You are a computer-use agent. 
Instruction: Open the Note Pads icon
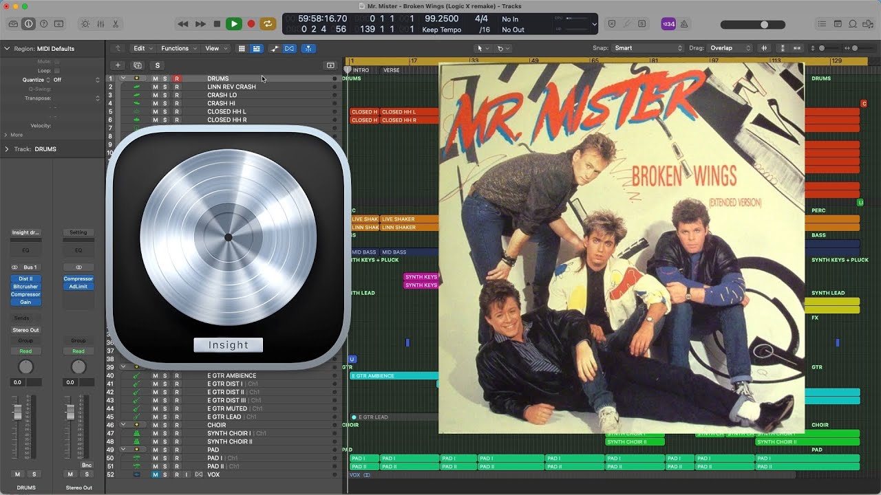click(x=838, y=23)
